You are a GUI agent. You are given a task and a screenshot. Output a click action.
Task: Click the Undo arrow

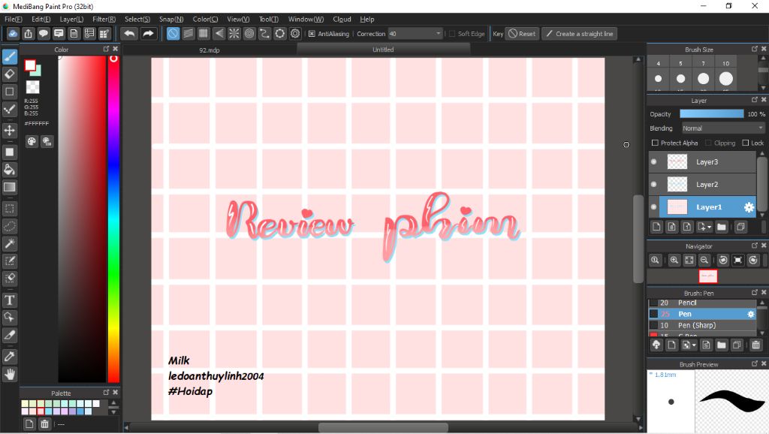[129, 33]
